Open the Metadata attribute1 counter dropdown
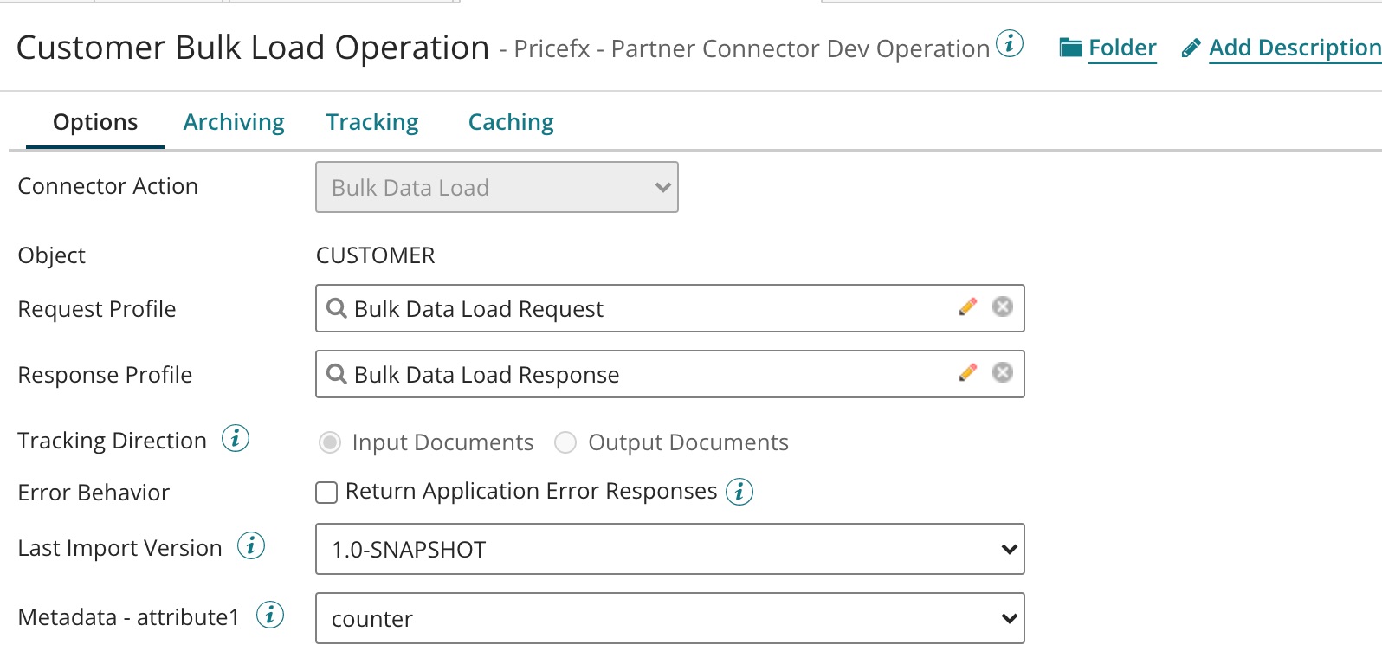 coord(670,618)
